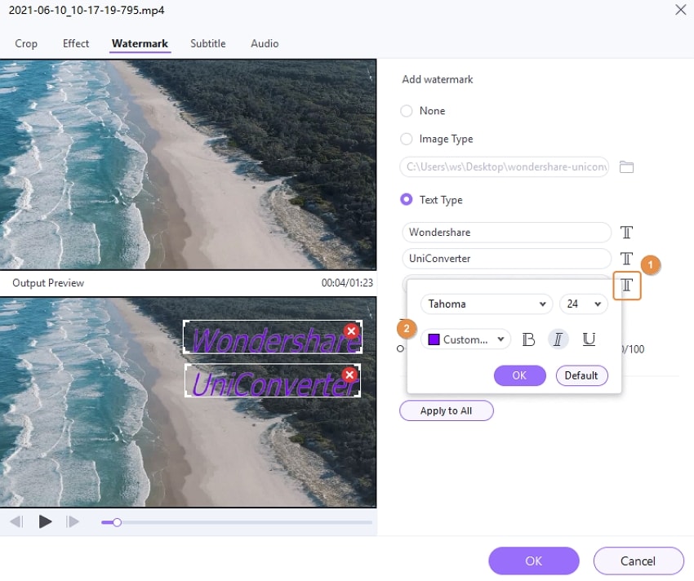Open the font size 24 dropdown
The width and height of the screenshot is (694, 581).
[x=583, y=304]
